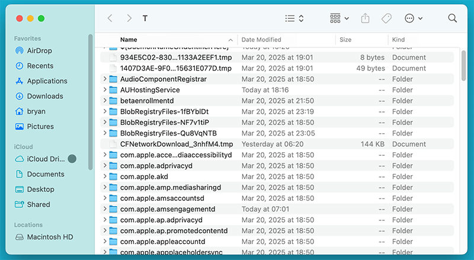
Task: Click the window title T
Action: tap(145, 18)
